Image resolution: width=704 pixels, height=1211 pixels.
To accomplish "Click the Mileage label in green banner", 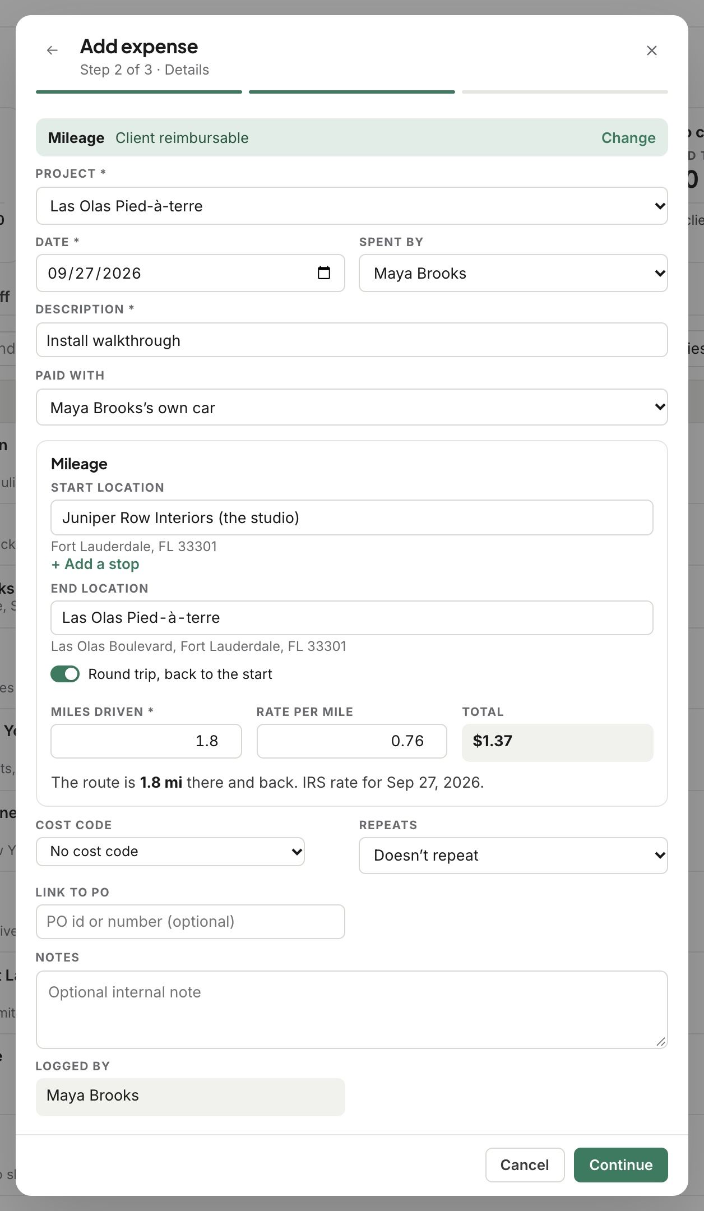I will coord(76,138).
